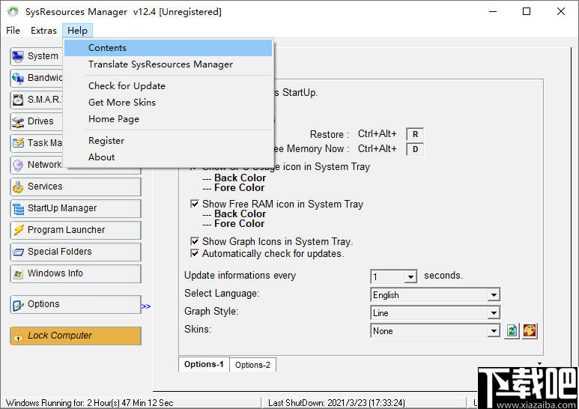Click the Restore hotkey field R
The image size is (579, 409).
point(415,134)
